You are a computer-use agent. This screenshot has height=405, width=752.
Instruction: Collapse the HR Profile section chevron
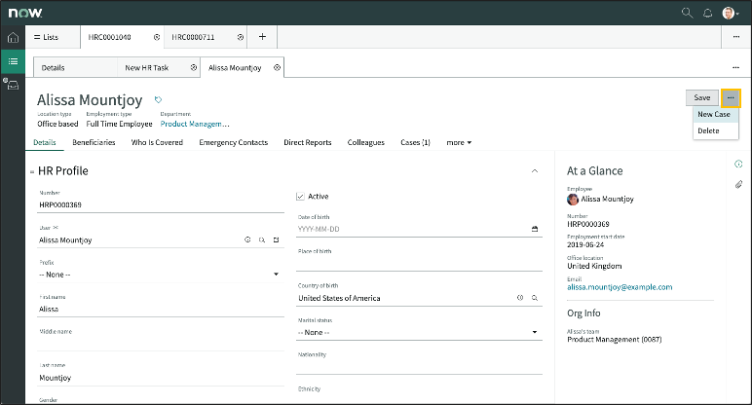[535, 171]
